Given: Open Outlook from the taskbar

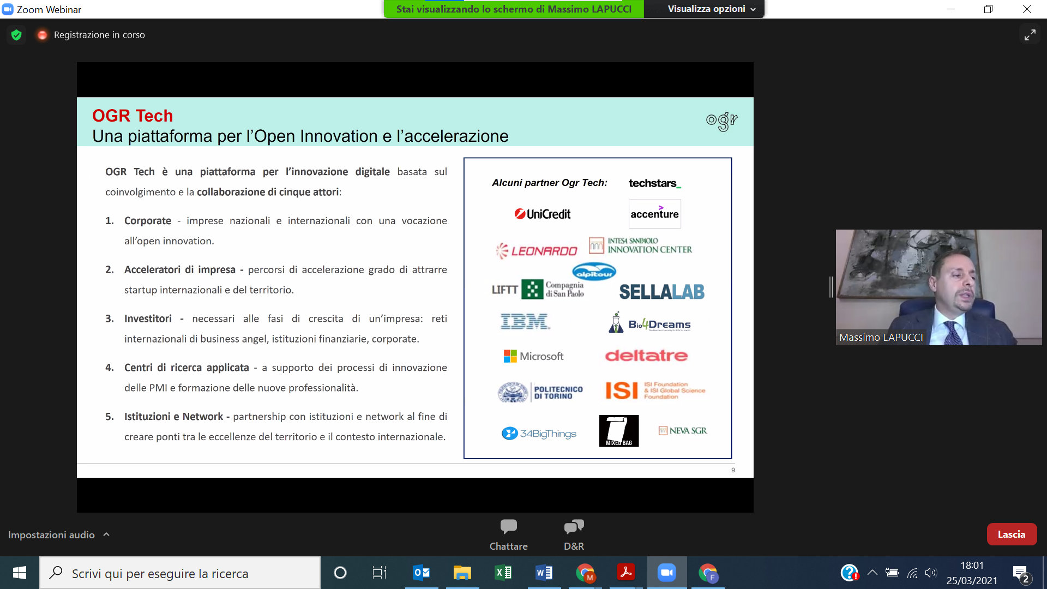Looking at the screenshot, I should tap(422, 573).
